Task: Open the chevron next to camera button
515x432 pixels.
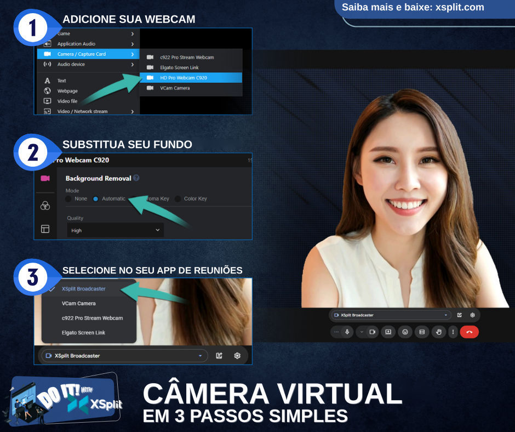Action: point(362,332)
